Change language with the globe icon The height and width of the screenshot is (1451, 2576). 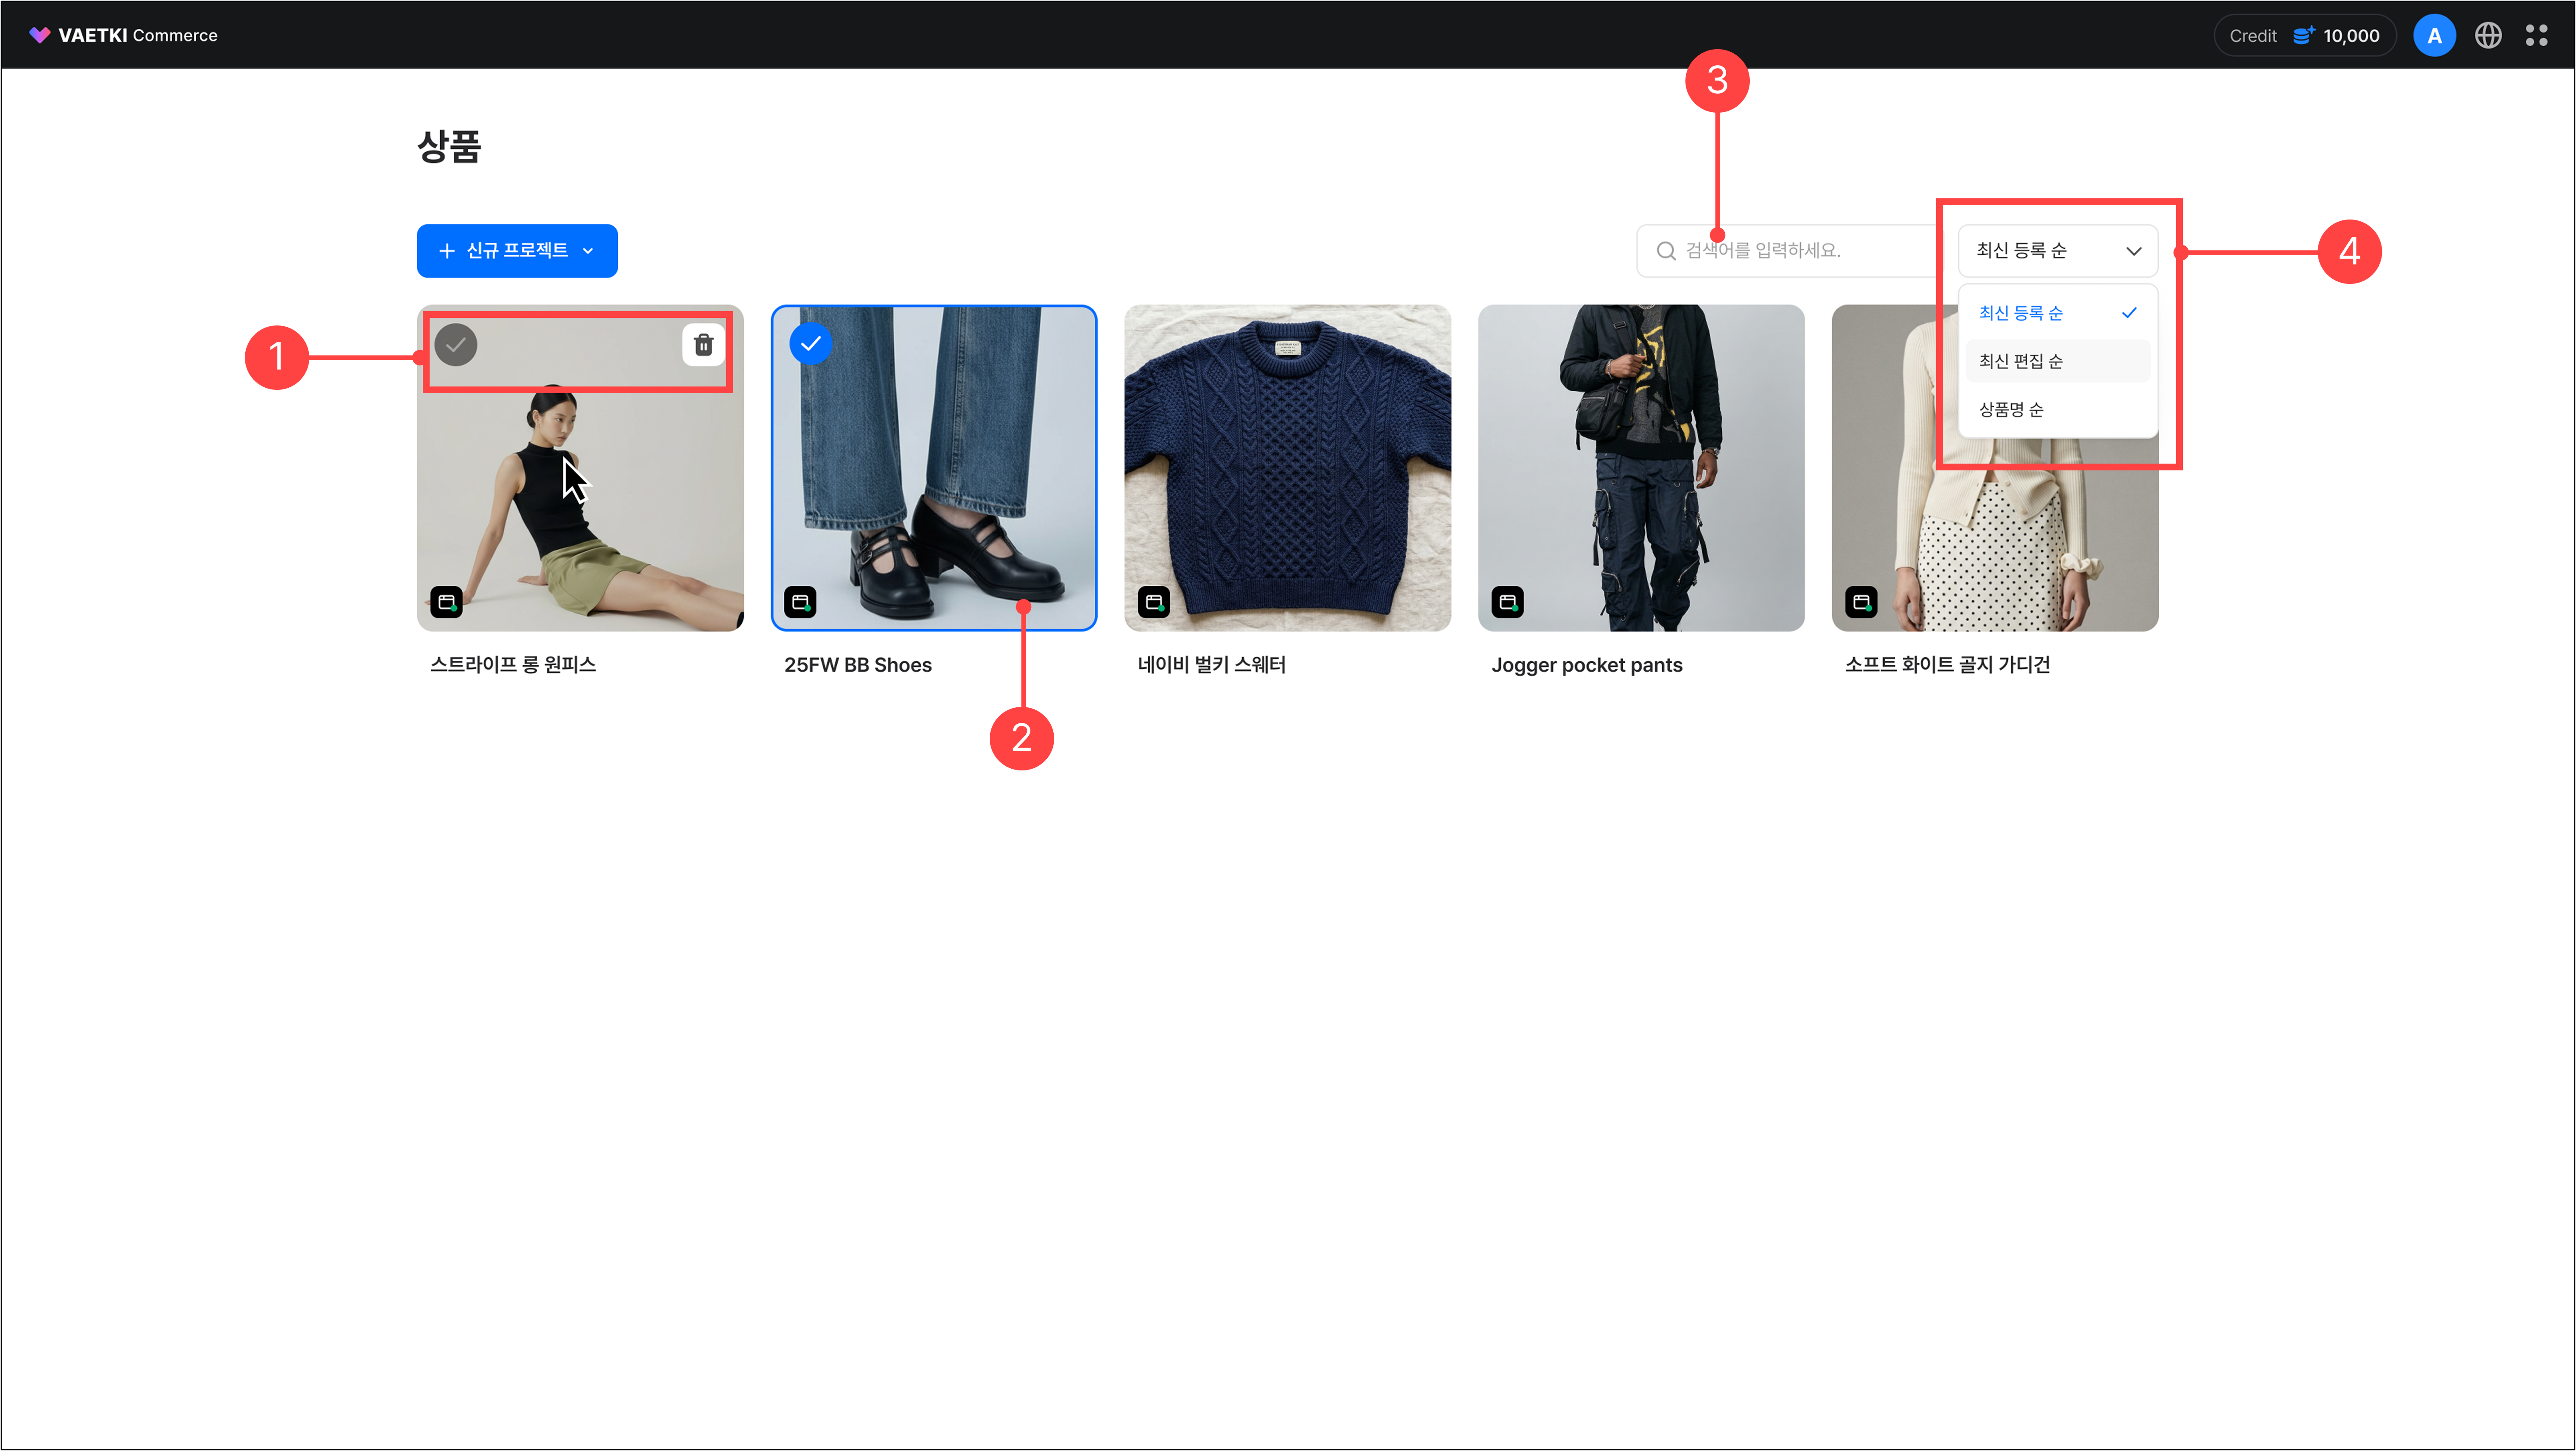(x=2488, y=35)
